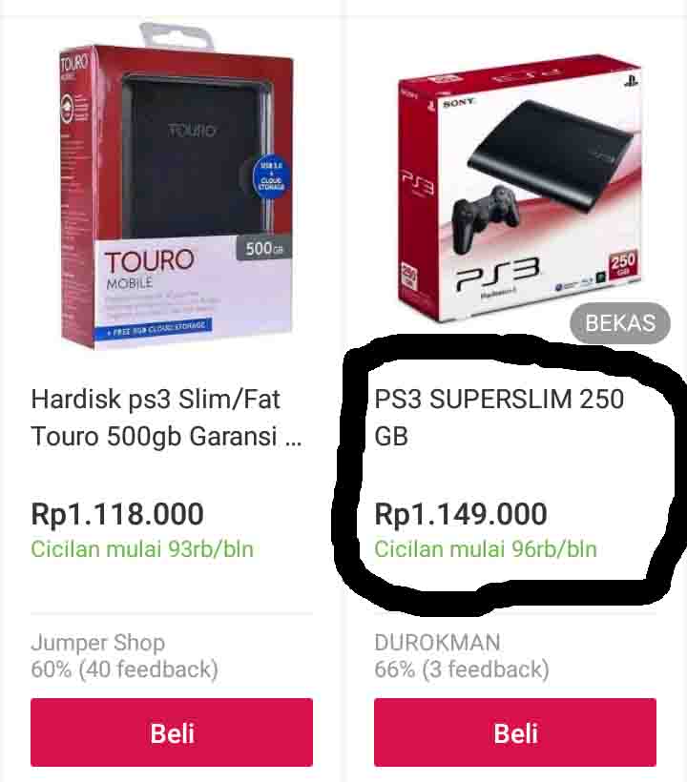Open Hardisk ps3 Slim/Fat Touro title
Viewport: 687px width, 782px height.
coord(167,418)
